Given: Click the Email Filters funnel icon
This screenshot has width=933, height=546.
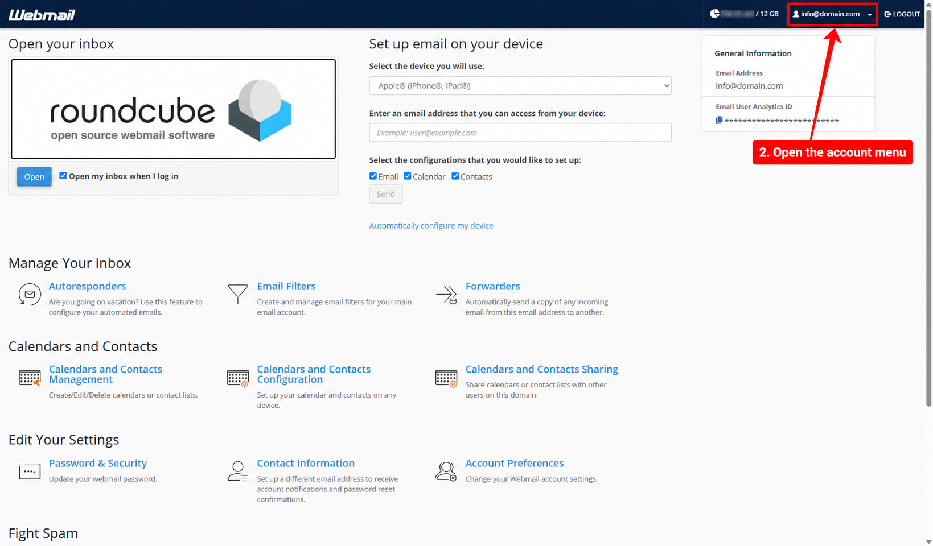Looking at the screenshot, I should 238,294.
